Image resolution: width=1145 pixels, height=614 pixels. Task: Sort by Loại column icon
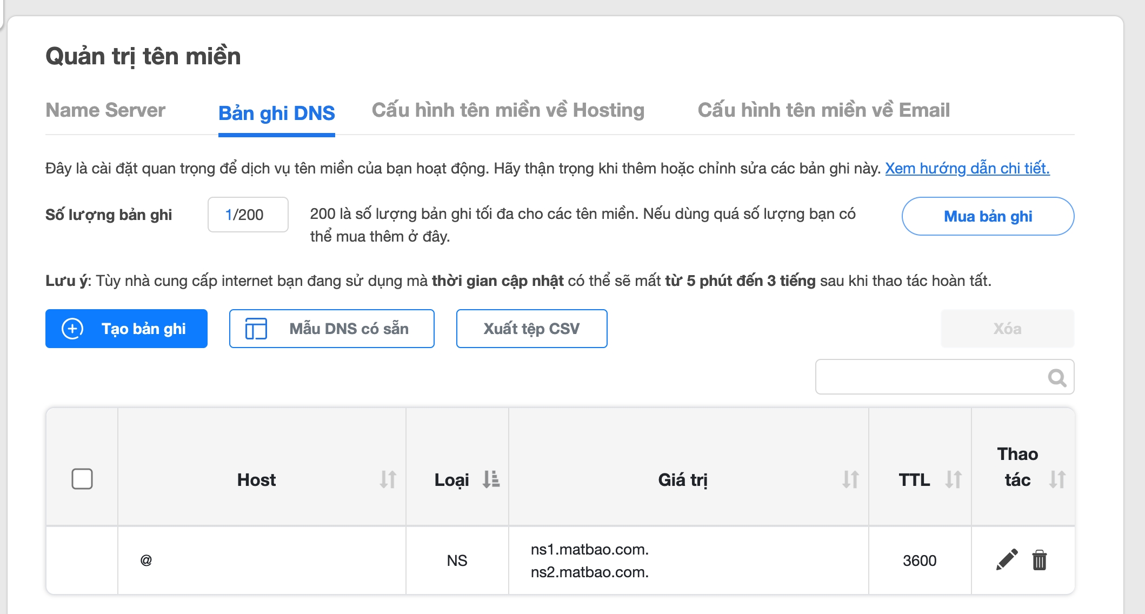[x=491, y=479]
